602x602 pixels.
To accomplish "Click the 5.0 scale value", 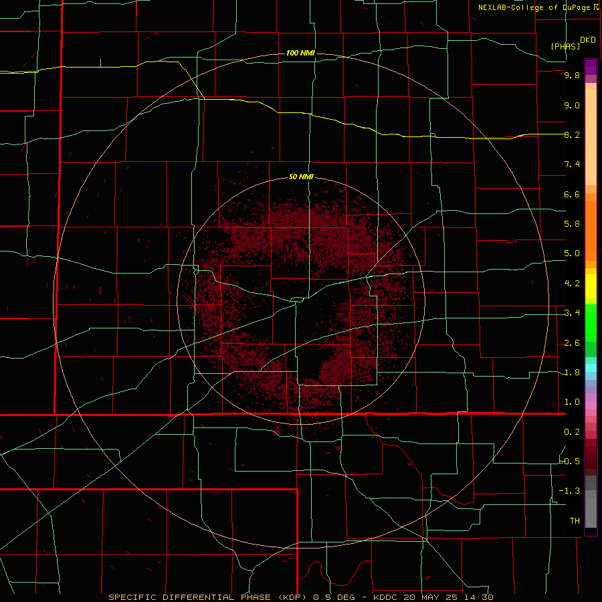I will click(x=572, y=254).
